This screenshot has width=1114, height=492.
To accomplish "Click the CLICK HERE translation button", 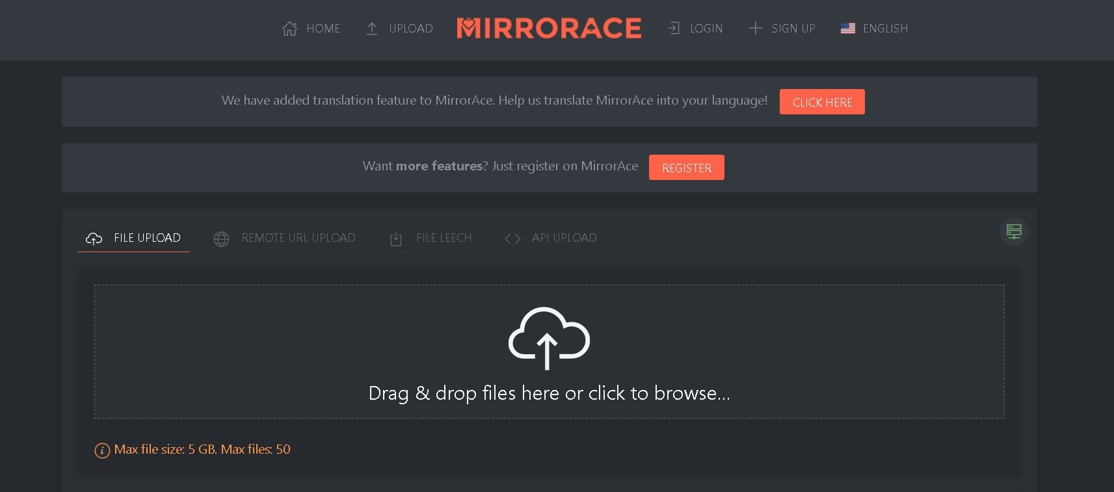I will click(x=822, y=102).
